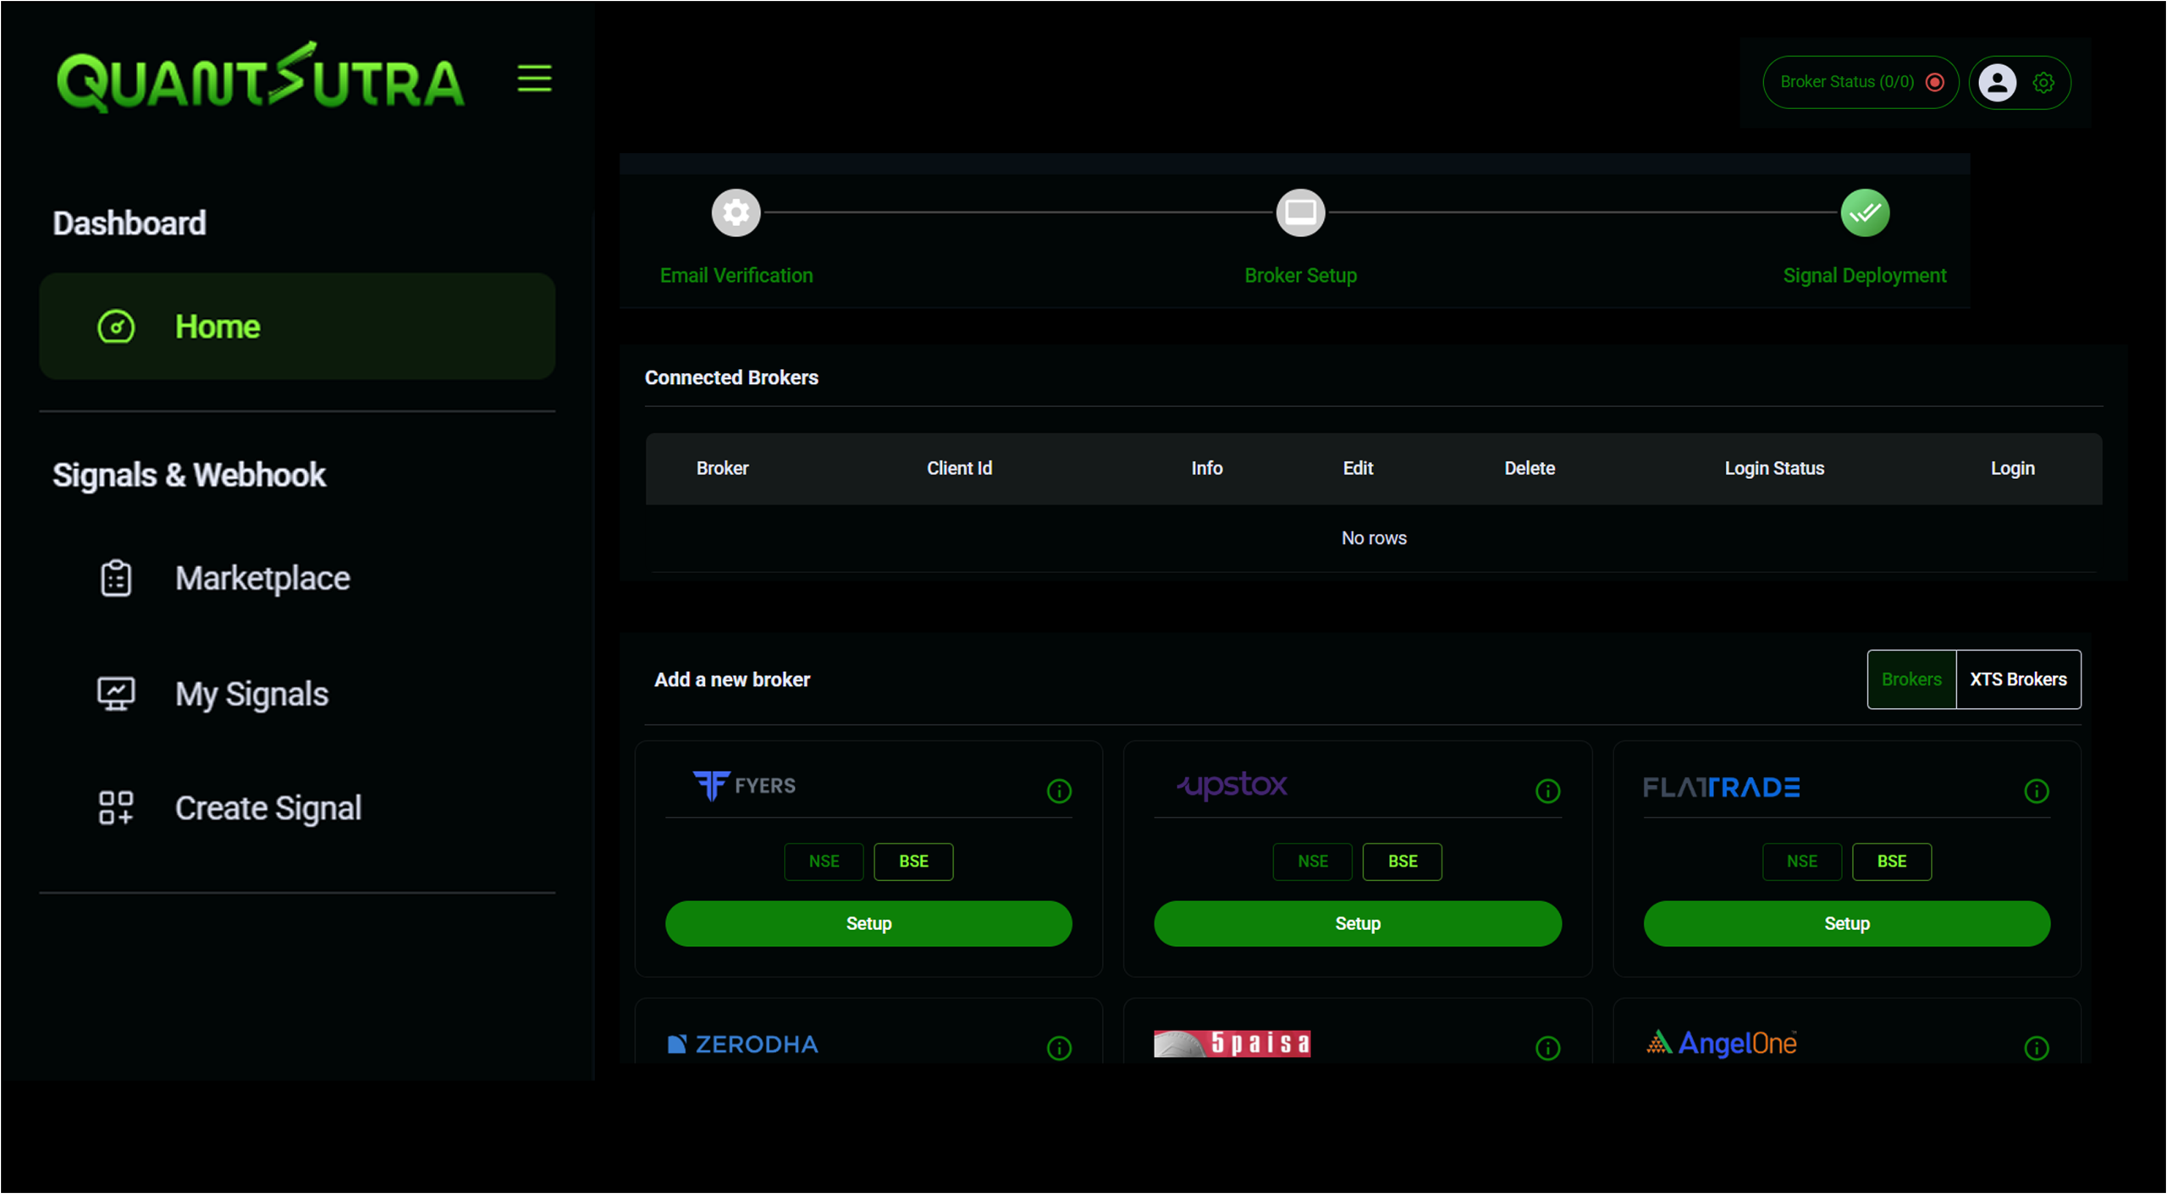Click the Email Verification step label
This screenshot has width=2167, height=1194.
736,275
